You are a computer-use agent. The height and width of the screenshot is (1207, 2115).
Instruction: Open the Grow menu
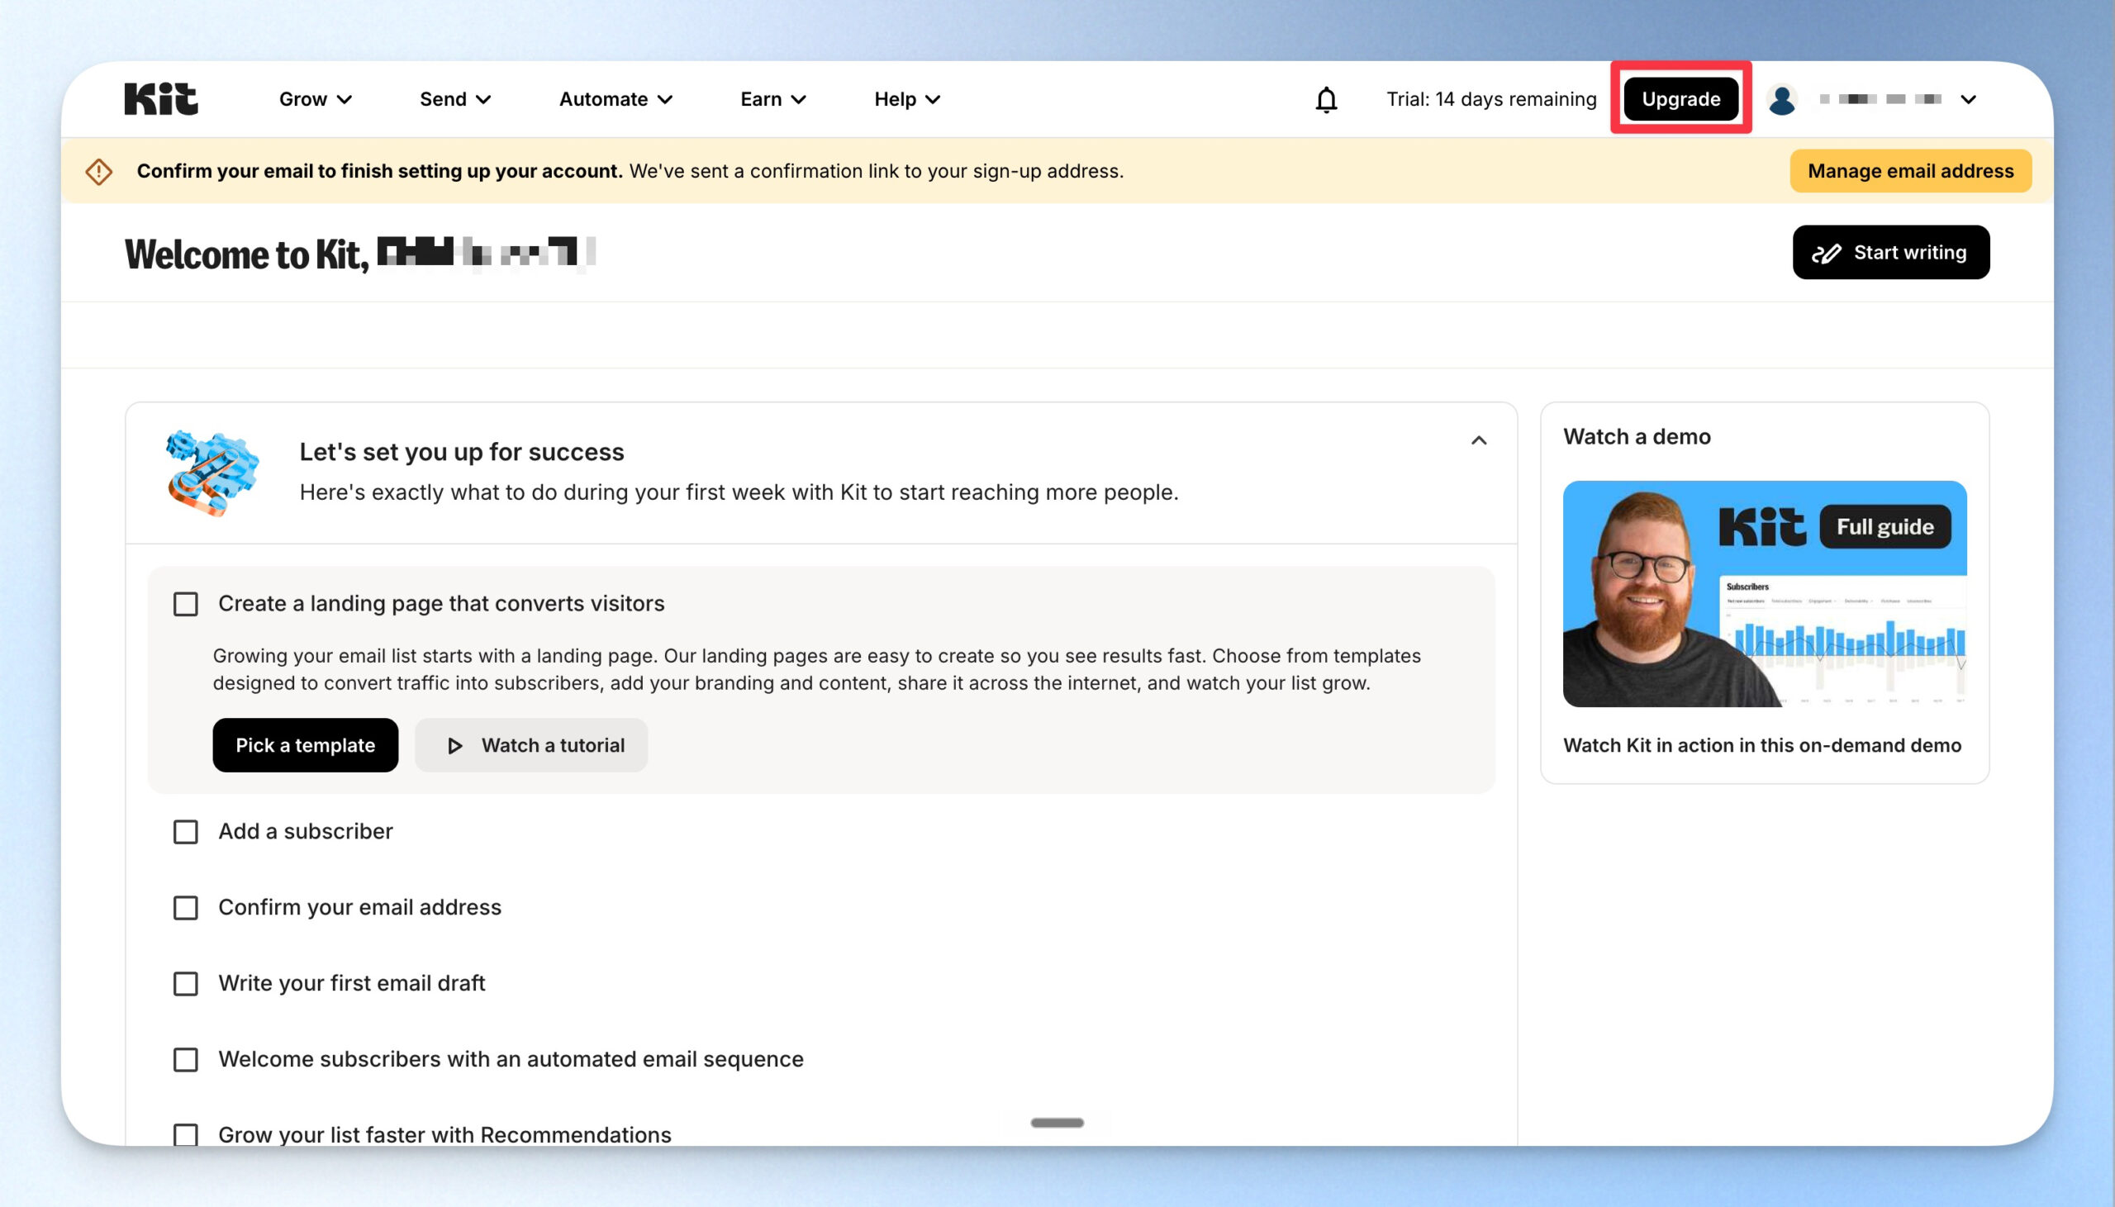(x=315, y=99)
